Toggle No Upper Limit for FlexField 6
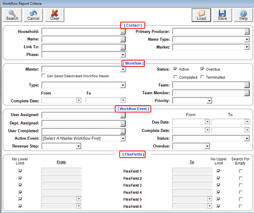This screenshot has width=254, height=213. [x=218, y=206]
